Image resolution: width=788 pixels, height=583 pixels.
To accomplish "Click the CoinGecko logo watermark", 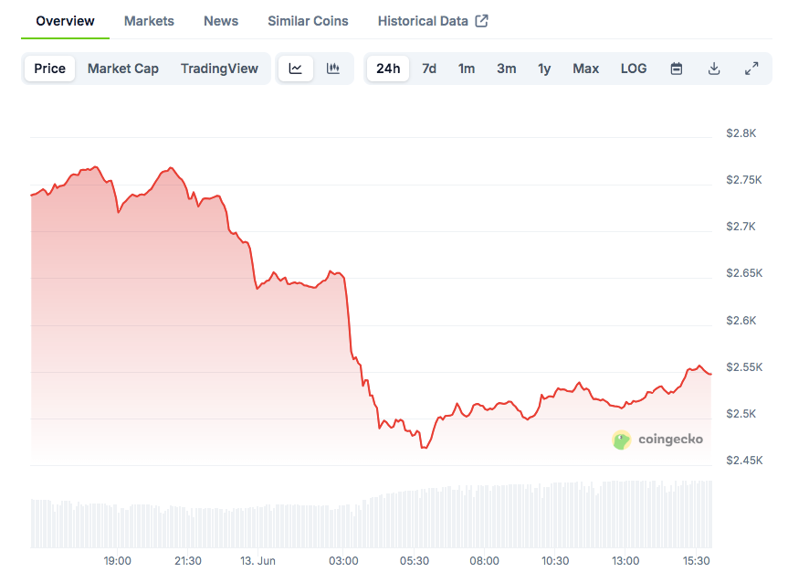I will coord(657,440).
